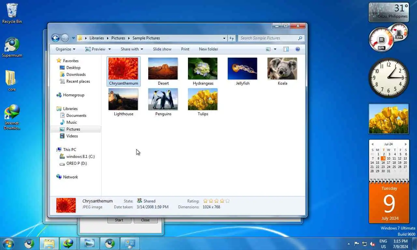Click the Action Center flag tray icon
The width and height of the screenshot is (417, 250).
pyautogui.click(x=357, y=244)
